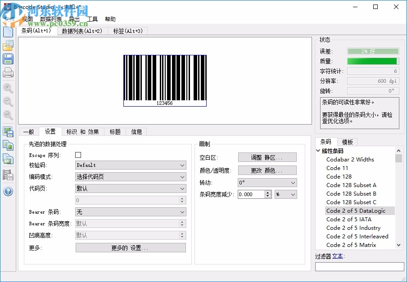Open the 校验码 dropdown showing Default
407x282 pixels.
click(x=130, y=165)
